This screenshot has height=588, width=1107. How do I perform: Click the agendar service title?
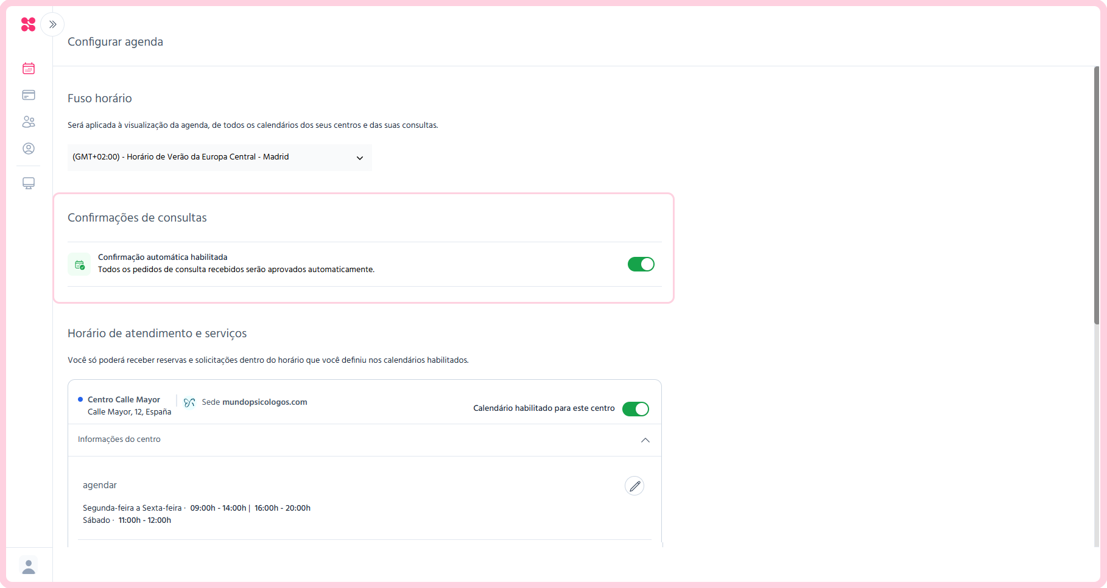pos(100,485)
